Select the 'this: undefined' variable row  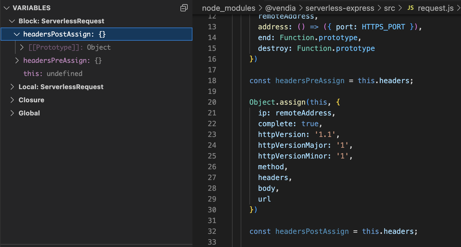tap(96, 74)
